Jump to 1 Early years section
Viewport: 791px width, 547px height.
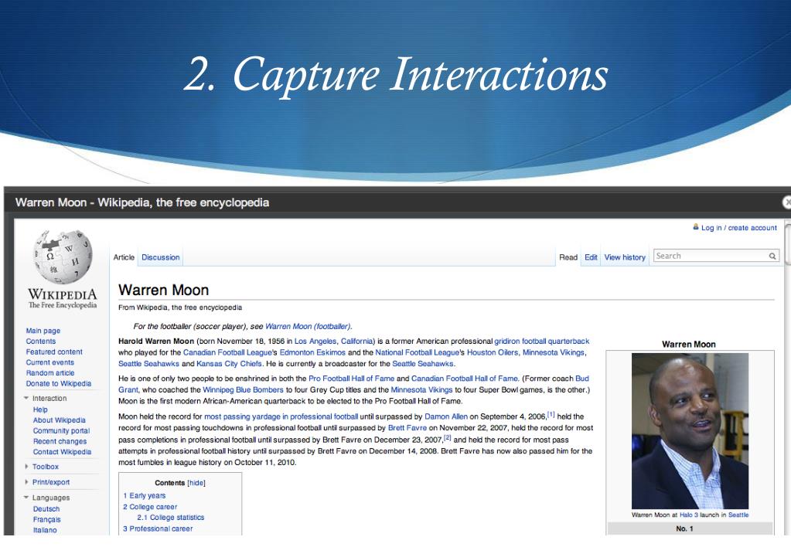click(x=145, y=495)
